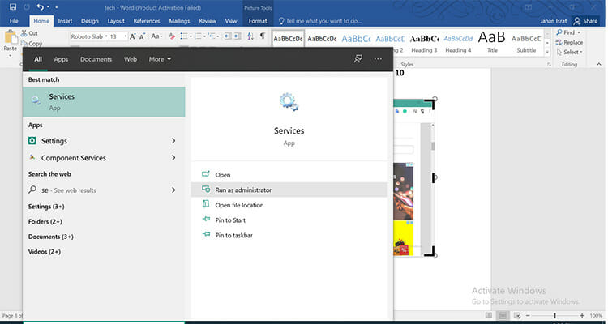Select the Web search filter tab
This screenshot has width=608, height=324.
coord(131,59)
